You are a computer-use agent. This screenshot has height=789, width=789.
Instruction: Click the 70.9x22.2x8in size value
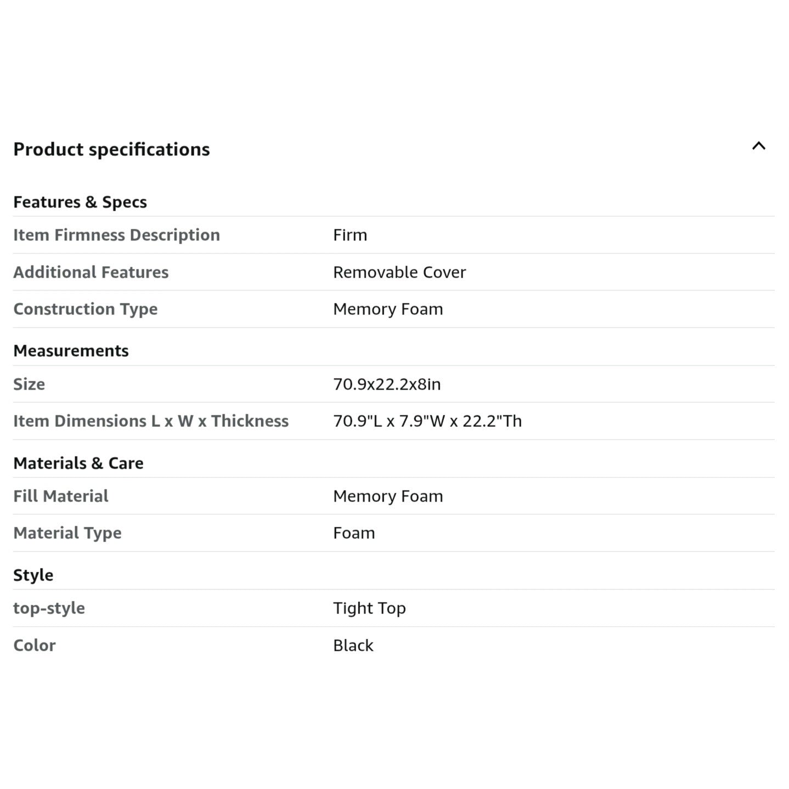[x=387, y=384]
